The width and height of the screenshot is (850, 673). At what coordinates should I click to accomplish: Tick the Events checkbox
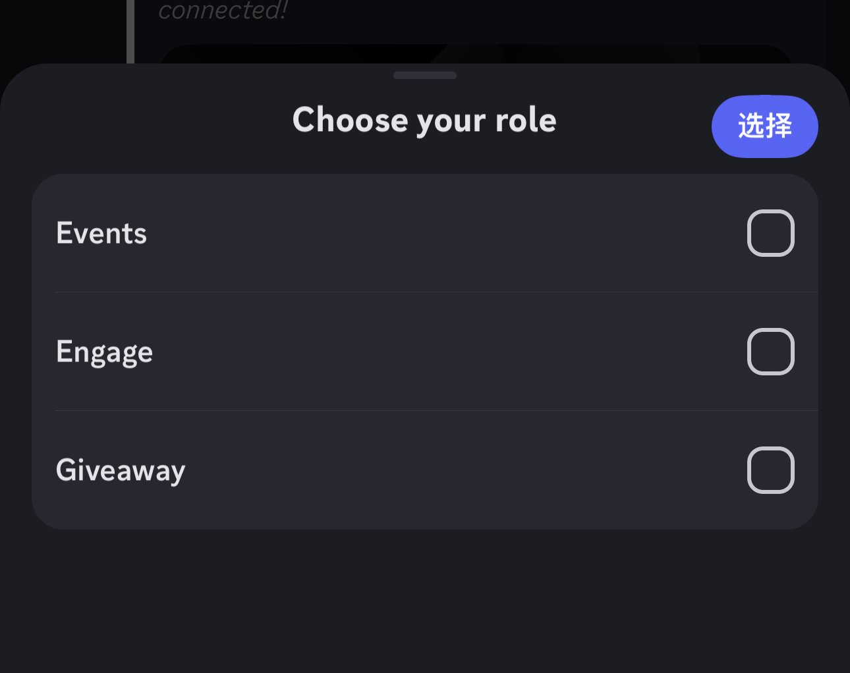(x=770, y=233)
